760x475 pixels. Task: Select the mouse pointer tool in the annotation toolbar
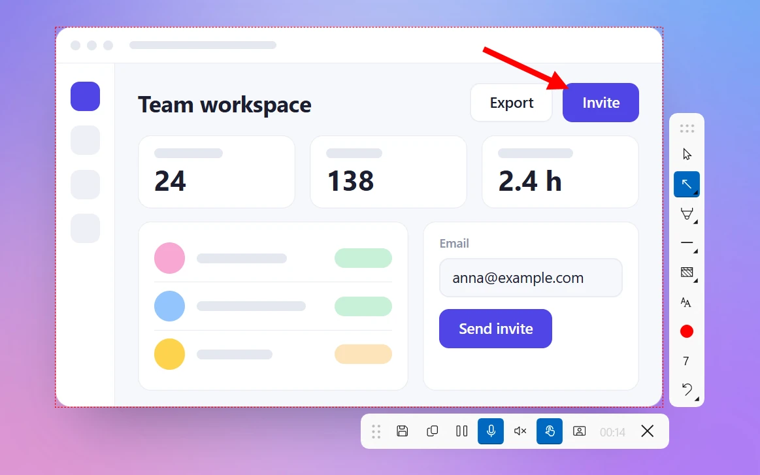click(x=687, y=154)
